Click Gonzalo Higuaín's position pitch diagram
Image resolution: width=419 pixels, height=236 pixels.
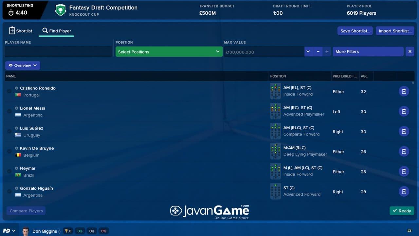[276, 191]
